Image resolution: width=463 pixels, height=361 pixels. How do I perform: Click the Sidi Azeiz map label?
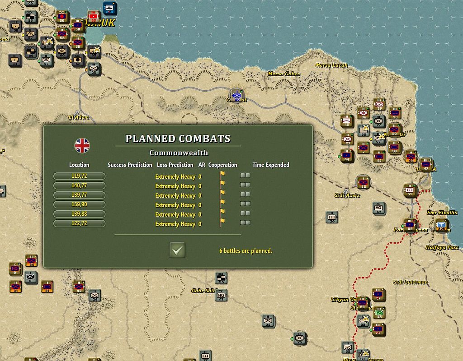click(347, 195)
